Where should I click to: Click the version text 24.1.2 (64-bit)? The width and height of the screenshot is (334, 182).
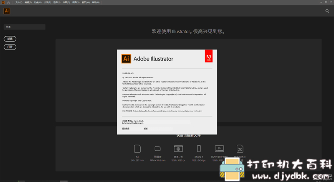click(x=128, y=73)
